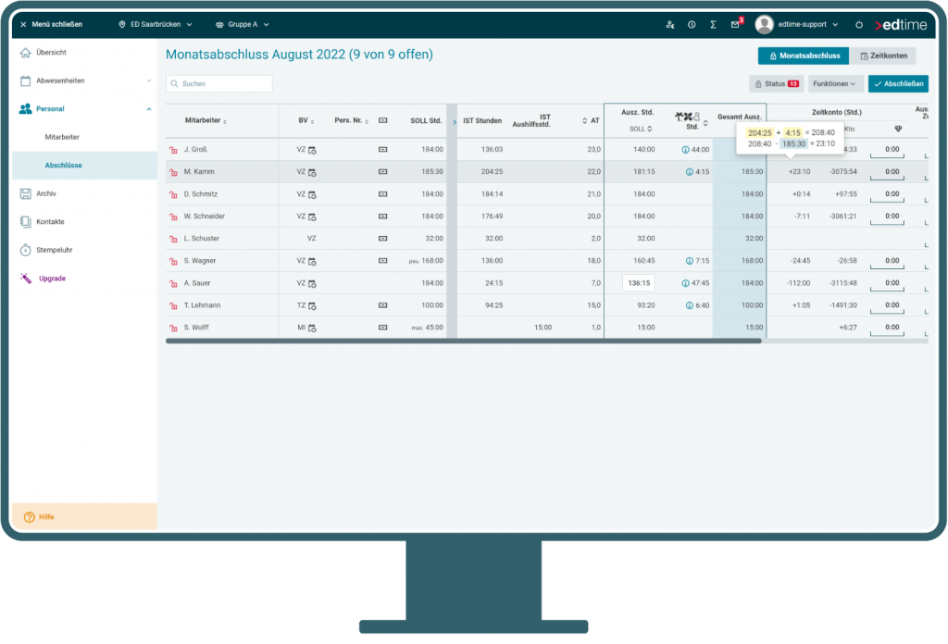The width and height of the screenshot is (948, 644).
Task: Open the edtime-support user menu
Action: coord(797,25)
